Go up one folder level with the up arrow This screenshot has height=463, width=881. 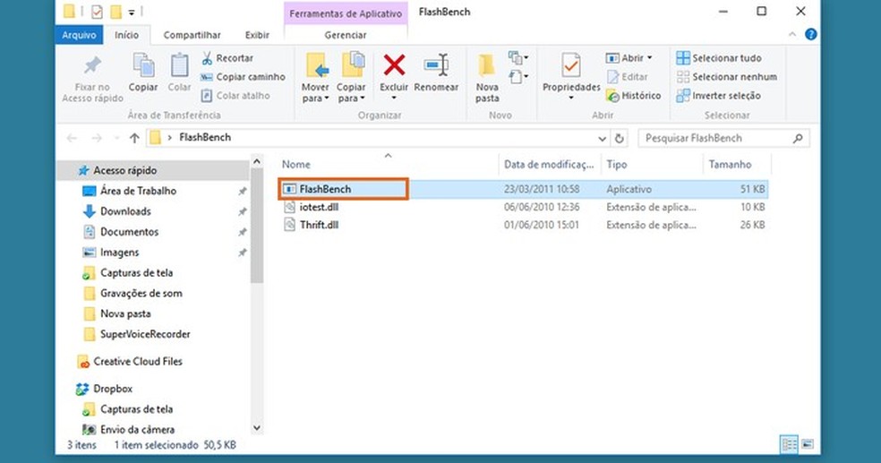pos(134,138)
